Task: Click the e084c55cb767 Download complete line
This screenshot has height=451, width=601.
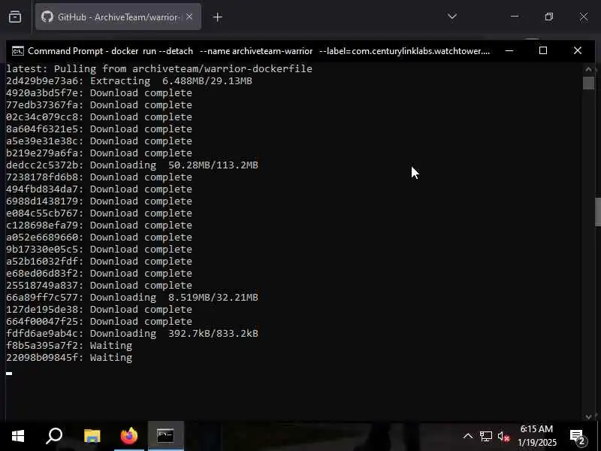Action: pyautogui.click(x=99, y=213)
